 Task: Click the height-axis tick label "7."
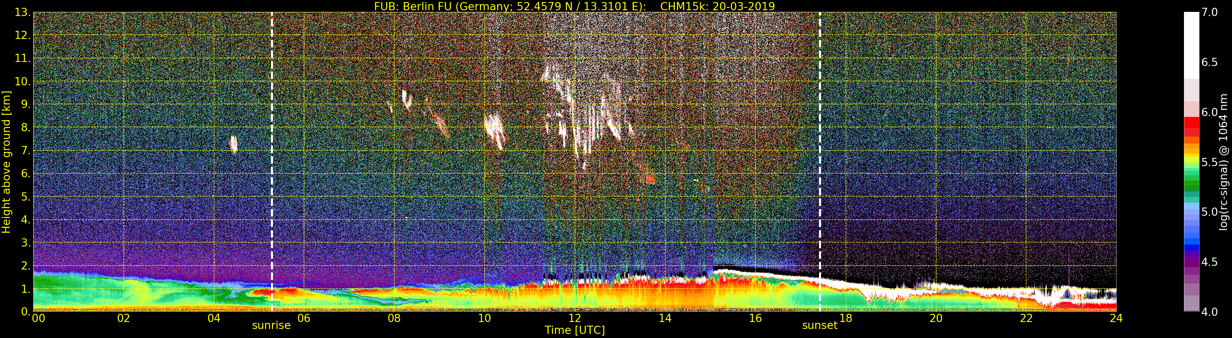(x=25, y=151)
